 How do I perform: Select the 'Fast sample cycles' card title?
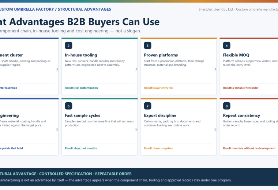tap(82, 115)
